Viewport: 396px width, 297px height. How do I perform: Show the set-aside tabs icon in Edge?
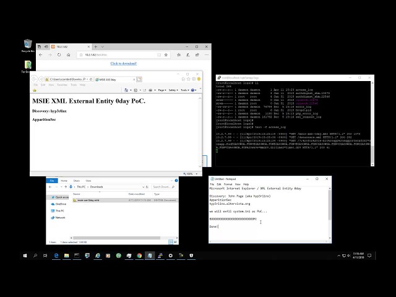click(x=46, y=47)
